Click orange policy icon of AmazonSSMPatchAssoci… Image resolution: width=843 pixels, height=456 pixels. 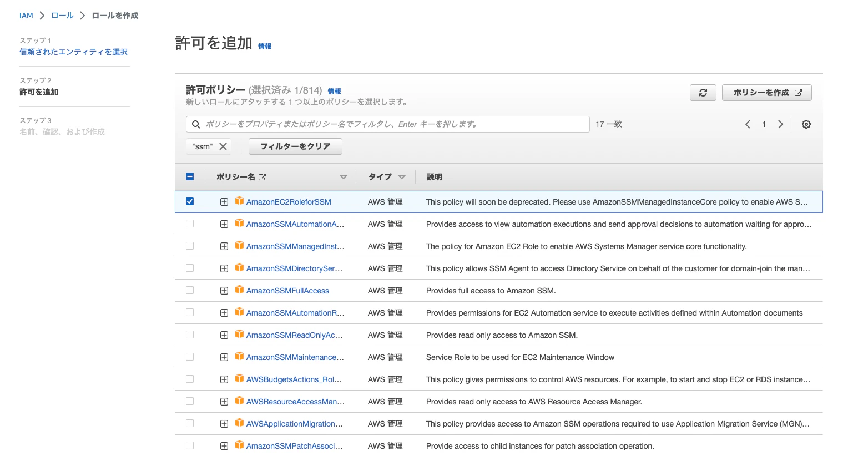click(239, 445)
